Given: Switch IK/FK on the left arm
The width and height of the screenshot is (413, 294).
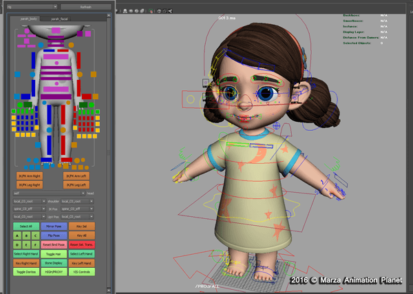Looking at the screenshot, I should [76, 176].
